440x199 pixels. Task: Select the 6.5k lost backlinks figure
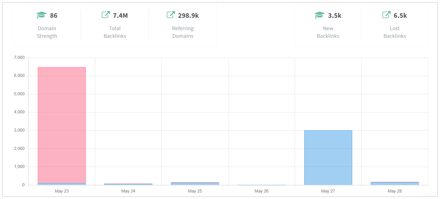pos(400,16)
